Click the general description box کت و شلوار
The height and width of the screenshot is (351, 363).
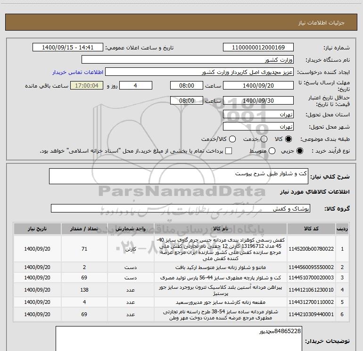click(179, 176)
